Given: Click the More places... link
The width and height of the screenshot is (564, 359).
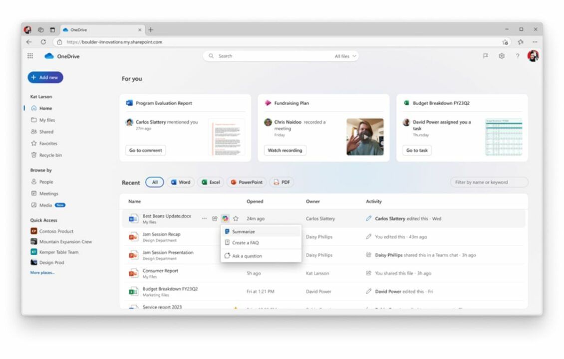Looking at the screenshot, I should click(x=42, y=273).
